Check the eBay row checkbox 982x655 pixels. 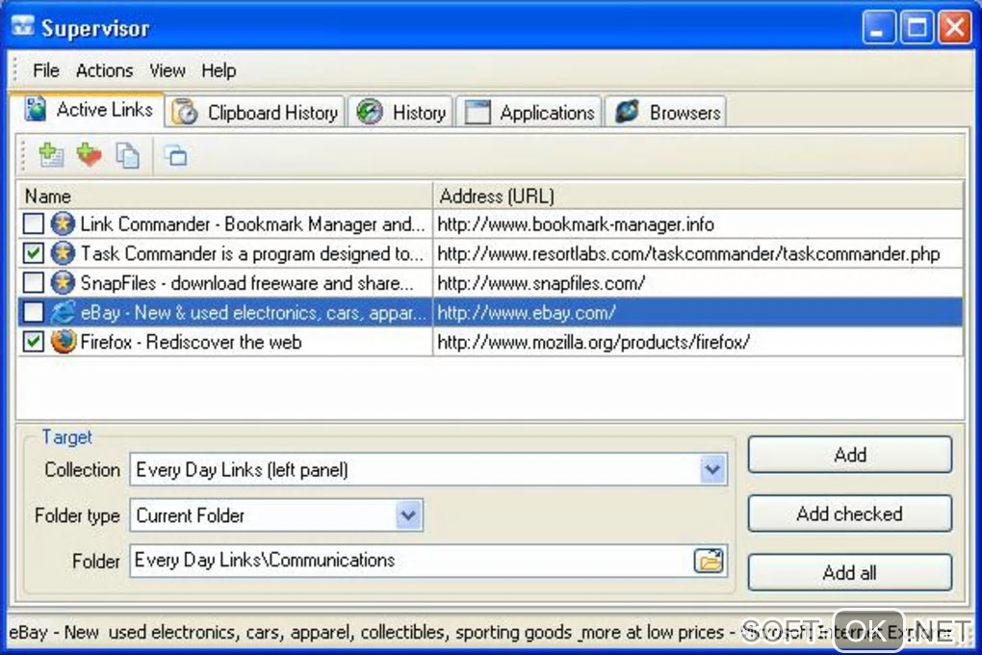pos(33,312)
